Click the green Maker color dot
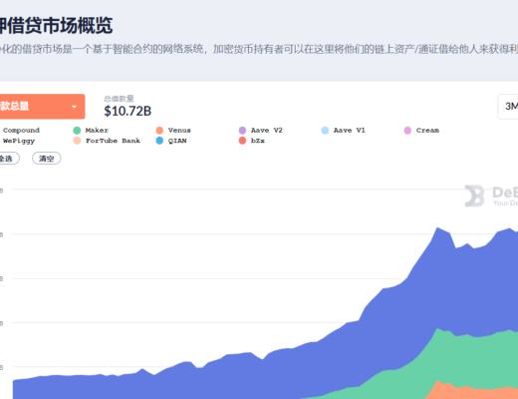The width and height of the screenshot is (518, 399). (x=77, y=131)
